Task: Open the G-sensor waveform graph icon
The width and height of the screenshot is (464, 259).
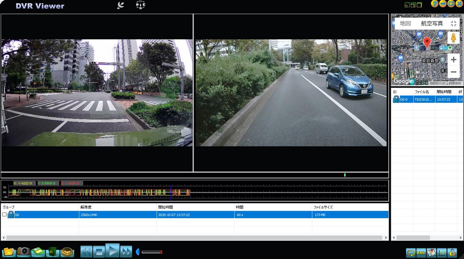Action: [442, 252]
